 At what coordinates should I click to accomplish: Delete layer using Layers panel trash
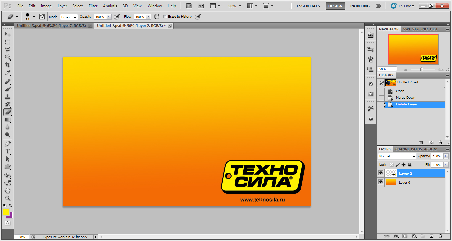[440, 236]
